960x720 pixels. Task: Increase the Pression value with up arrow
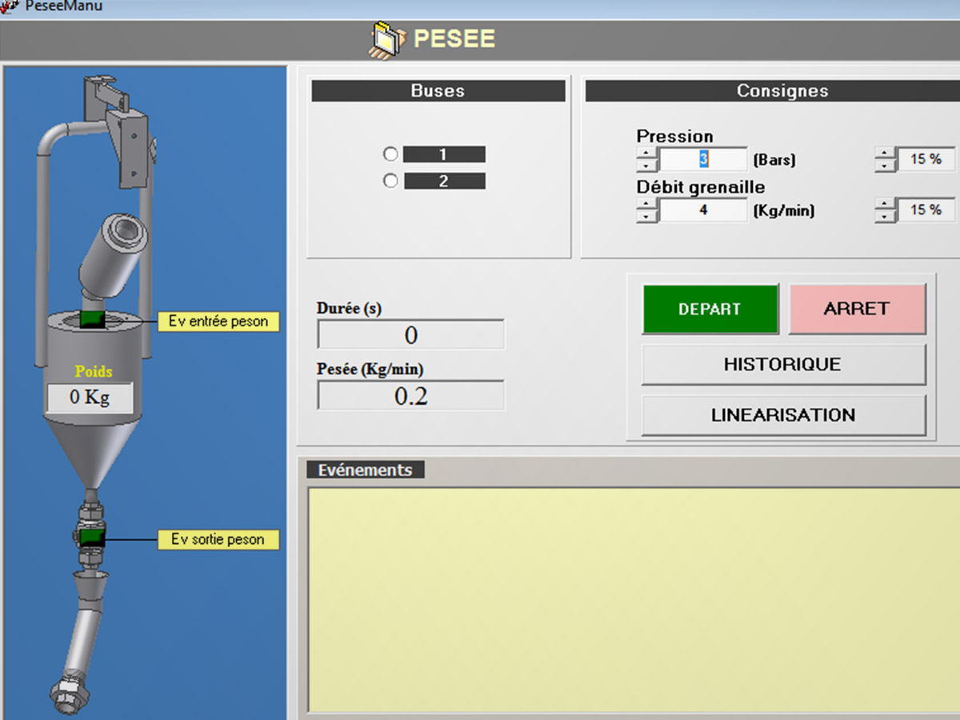[646, 154]
